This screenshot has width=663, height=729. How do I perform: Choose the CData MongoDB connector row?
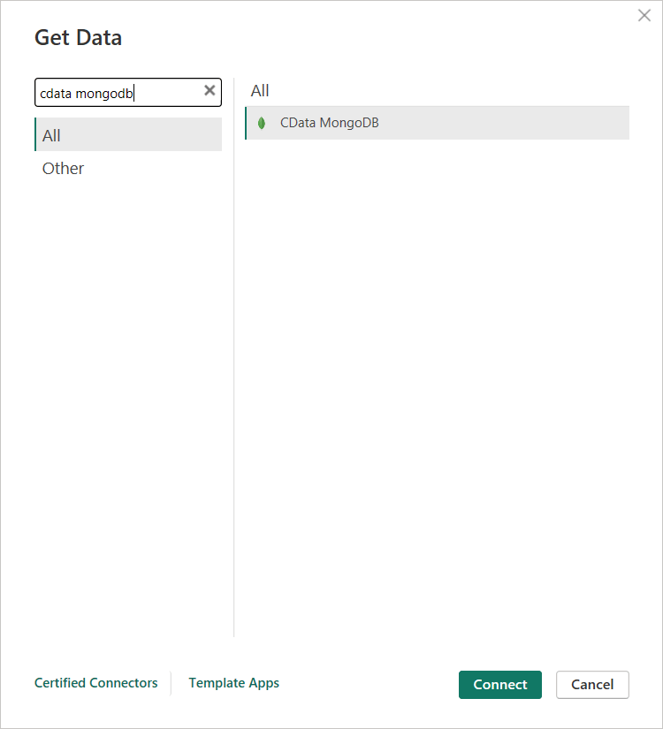pos(438,123)
